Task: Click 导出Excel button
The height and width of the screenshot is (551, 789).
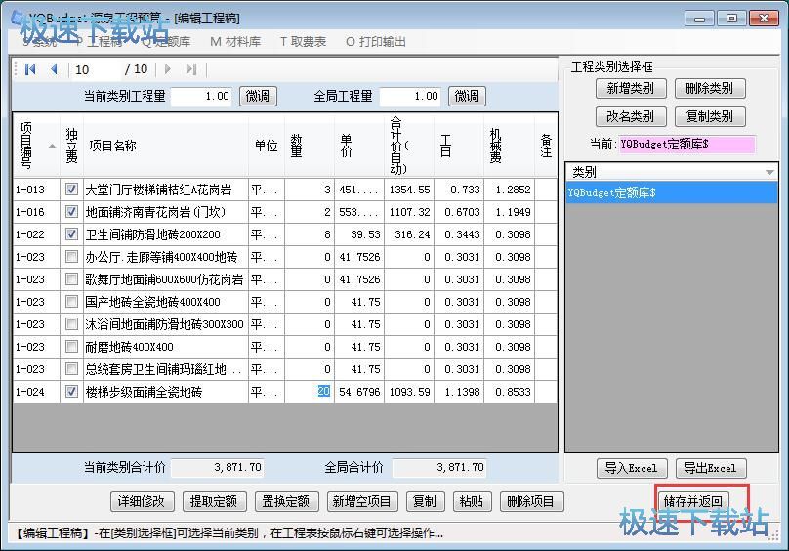Action: click(711, 468)
